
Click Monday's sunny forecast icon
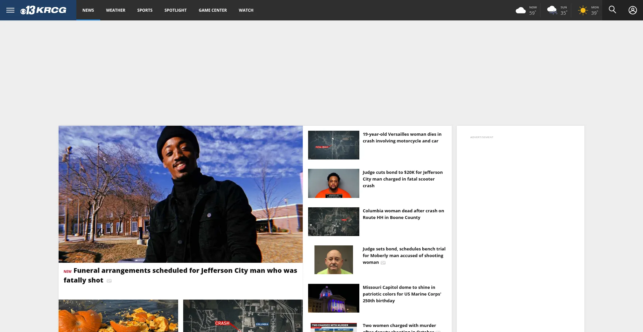583,10
